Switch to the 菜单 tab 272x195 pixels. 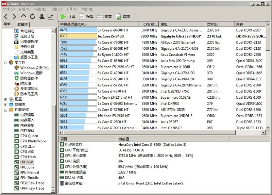(7, 24)
